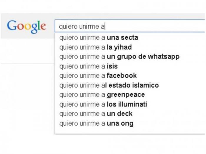
Task: Click the Google logo
Action: (26, 26)
